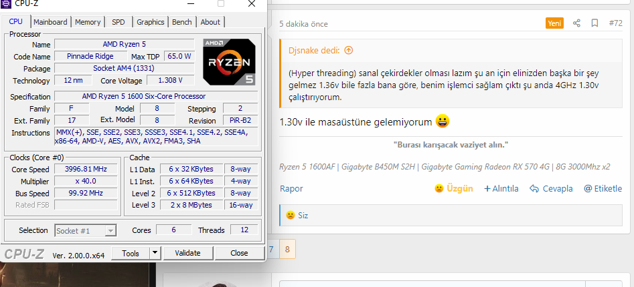Click the Core Voltage value 1.308 V
The width and height of the screenshot is (634, 287).
coord(170,80)
